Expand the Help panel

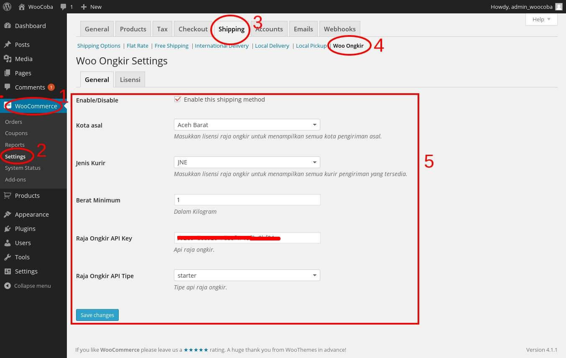tap(541, 19)
